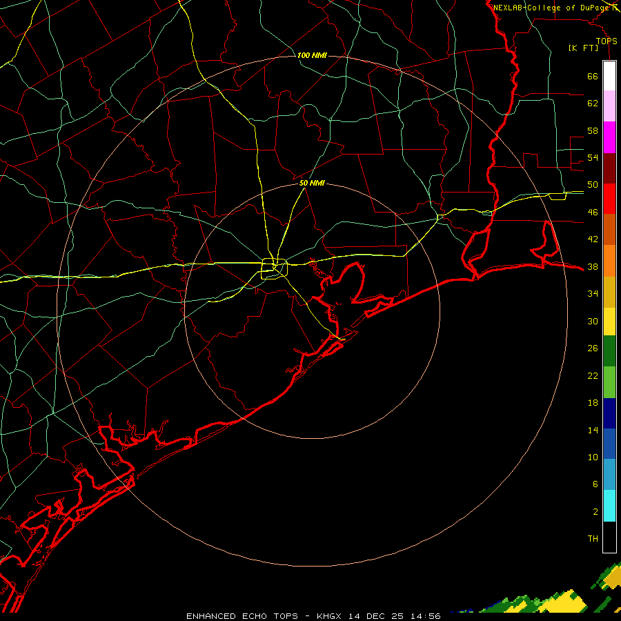Screen dimensions: 621x621
Task: Click the 54 value on the legend
Action: click(x=593, y=157)
